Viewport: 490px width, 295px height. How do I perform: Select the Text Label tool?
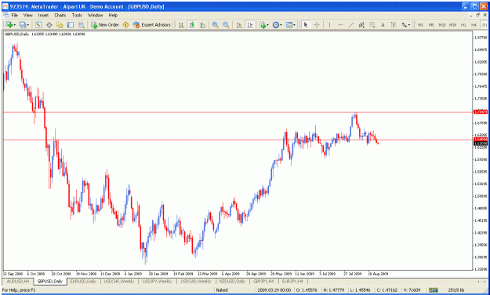[393, 24]
